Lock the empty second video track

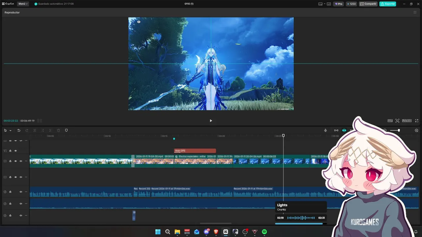tap(10, 177)
